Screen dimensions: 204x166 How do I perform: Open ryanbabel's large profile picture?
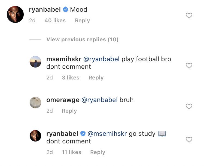click(15, 14)
